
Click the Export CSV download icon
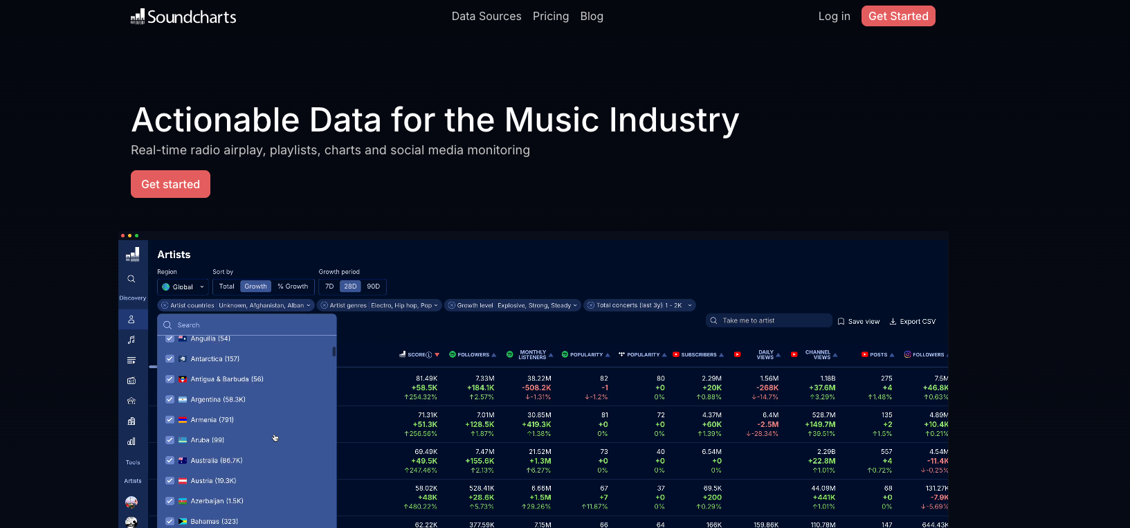click(893, 321)
